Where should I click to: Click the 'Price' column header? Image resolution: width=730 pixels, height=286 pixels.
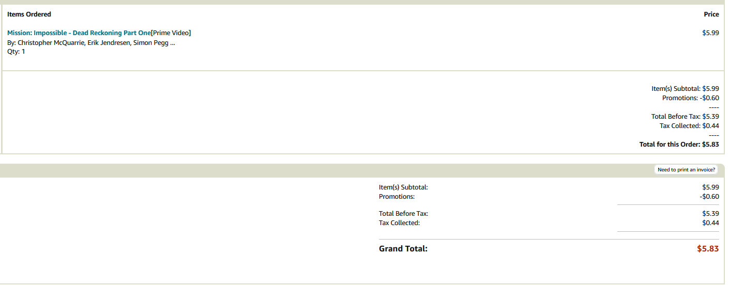(711, 14)
